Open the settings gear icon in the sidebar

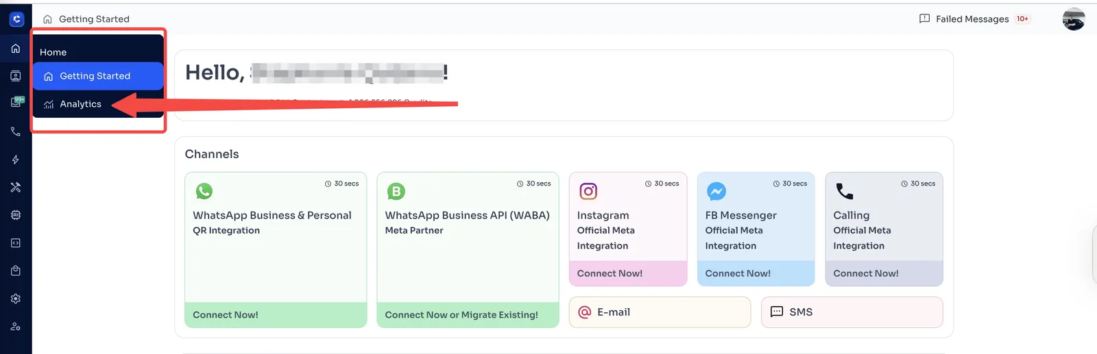pos(16,299)
